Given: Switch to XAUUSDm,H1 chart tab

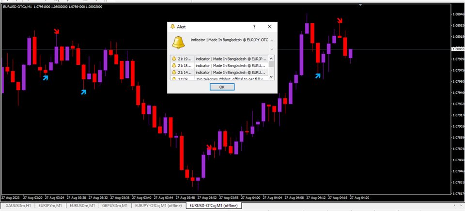Looking at the screenshot, I should point(18,205).
